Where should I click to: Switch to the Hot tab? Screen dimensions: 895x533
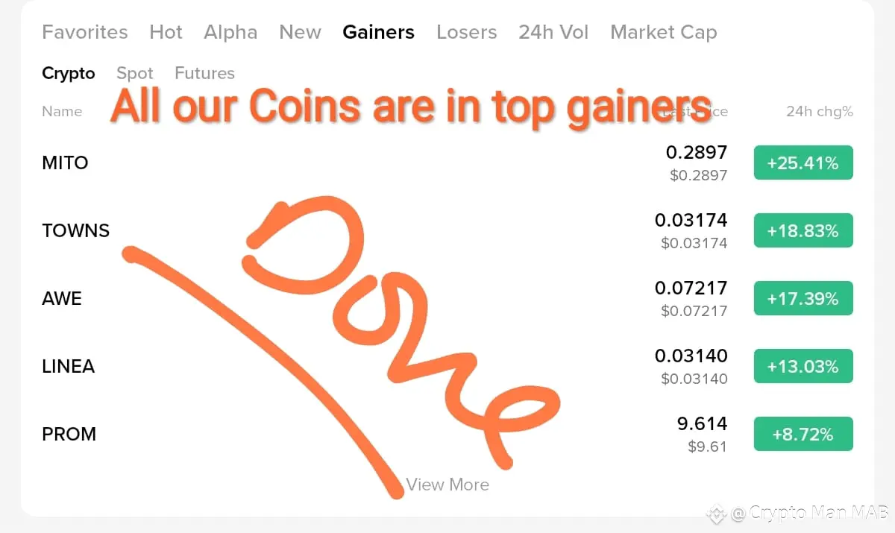click(166, 32)
